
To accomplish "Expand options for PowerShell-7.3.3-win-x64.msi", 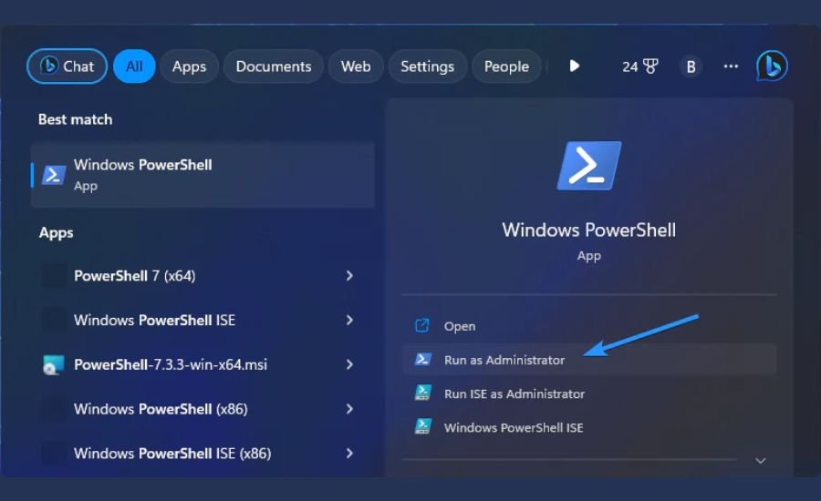I will coord(349,364).
